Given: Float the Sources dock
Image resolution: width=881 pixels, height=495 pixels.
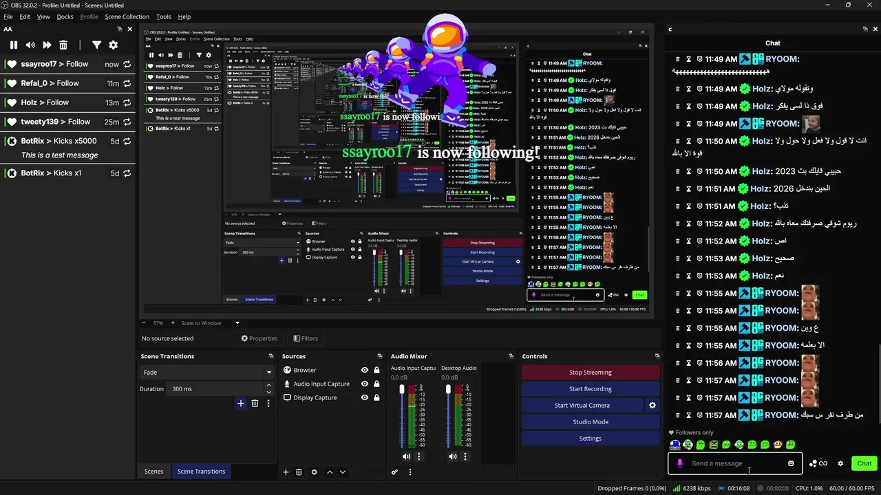Looking at the screenshot, I should click(x=379, y=356).
